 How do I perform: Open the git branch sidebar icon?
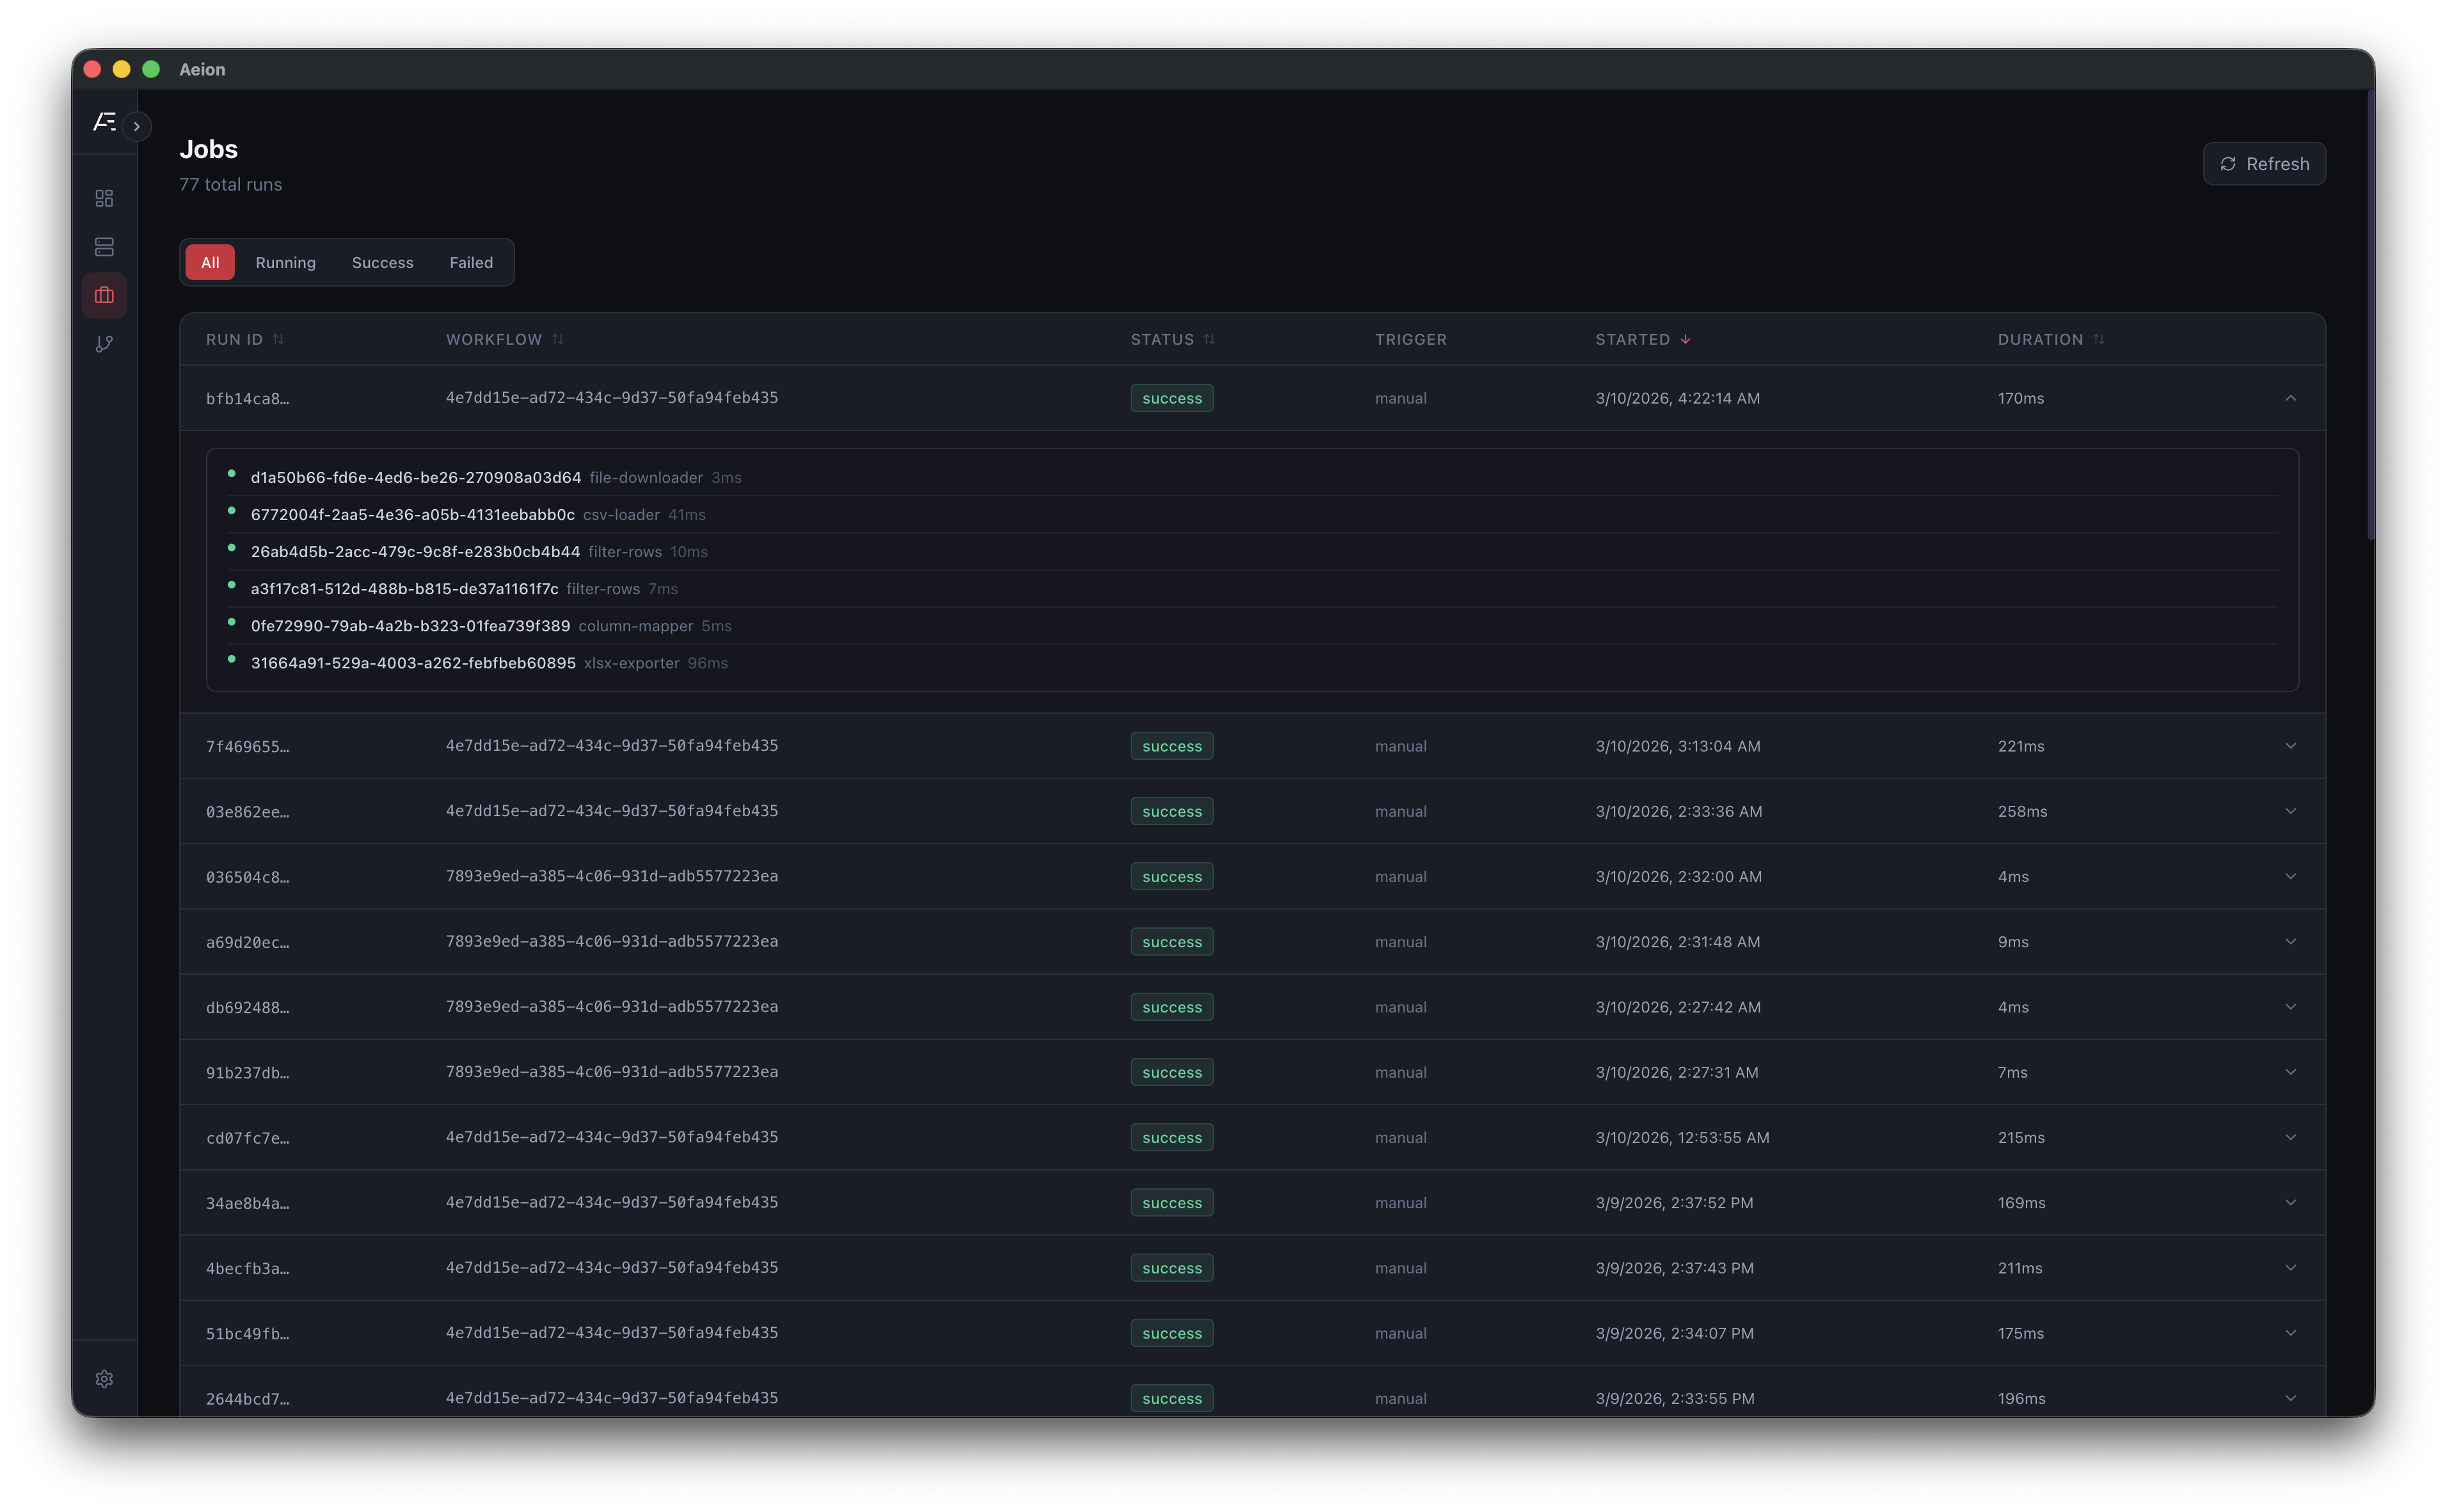[x=104, y=344]
